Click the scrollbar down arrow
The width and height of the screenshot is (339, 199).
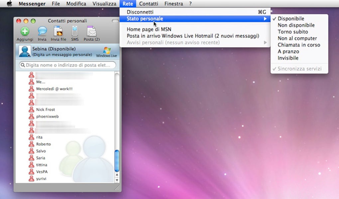pyautogui.click(x=117, y=180)
